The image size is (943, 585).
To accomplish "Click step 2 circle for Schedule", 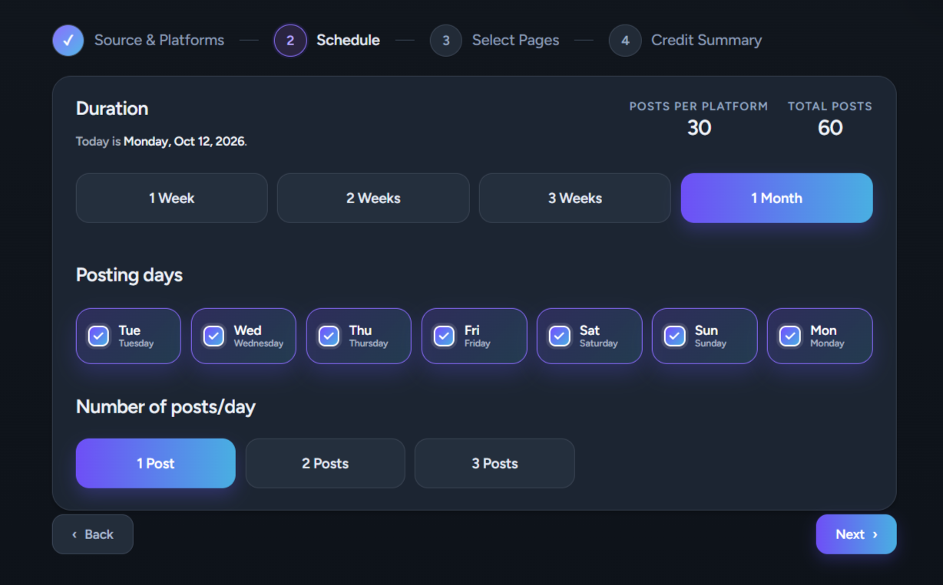I will 290,41.
